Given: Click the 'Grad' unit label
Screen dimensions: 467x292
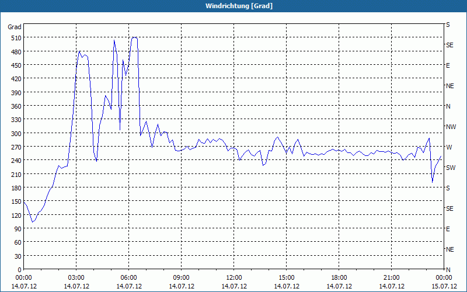Looking at the screenshot, I should coord(15,27).
